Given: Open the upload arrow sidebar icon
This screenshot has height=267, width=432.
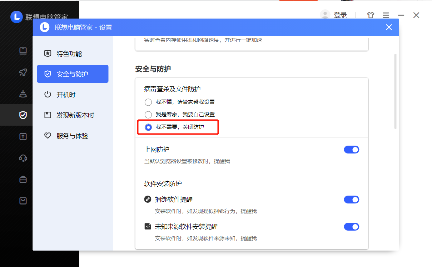Looking at the screenshot, I should tap(23, 137).
